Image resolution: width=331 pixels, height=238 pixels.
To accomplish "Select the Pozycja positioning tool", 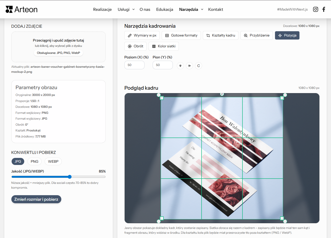I will tap(287, 35).
